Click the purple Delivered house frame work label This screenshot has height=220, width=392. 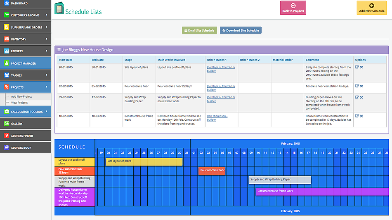point(75,197)
